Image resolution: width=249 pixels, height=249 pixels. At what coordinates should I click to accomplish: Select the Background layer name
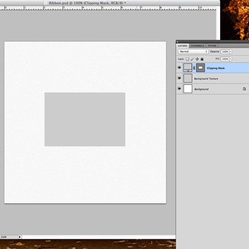coord(201,89)
